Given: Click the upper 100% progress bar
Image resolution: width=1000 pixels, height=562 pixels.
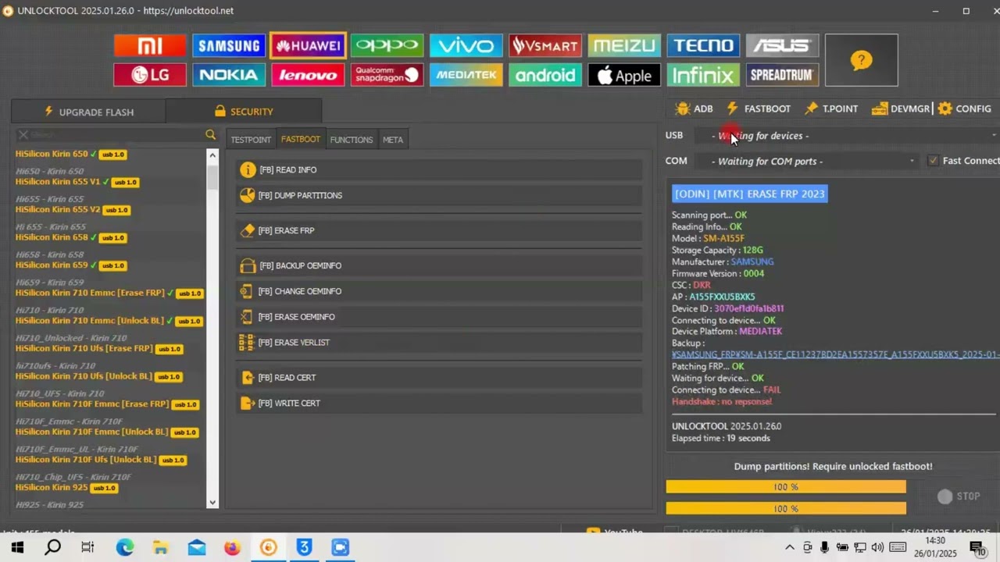Looking at the screenshot, I should point(786,487).
